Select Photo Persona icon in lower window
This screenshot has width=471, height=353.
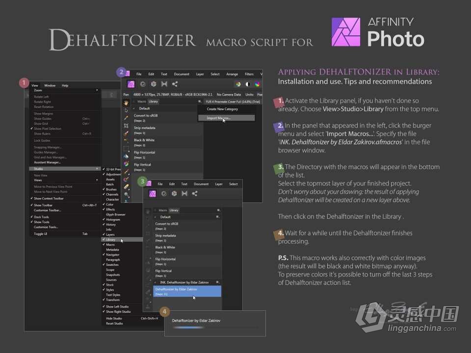[153, 194]
